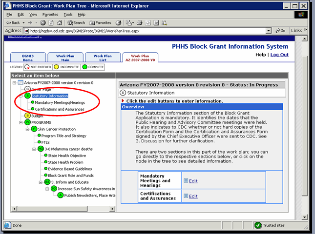315x234 pixels.
Task: Select State Health Problem tree item
Action: 65,162
